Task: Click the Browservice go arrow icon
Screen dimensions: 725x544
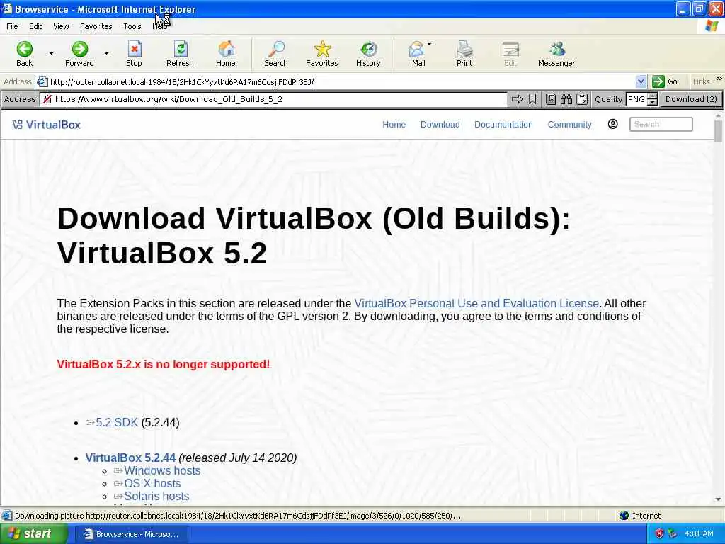Action: tap(517, 99)
